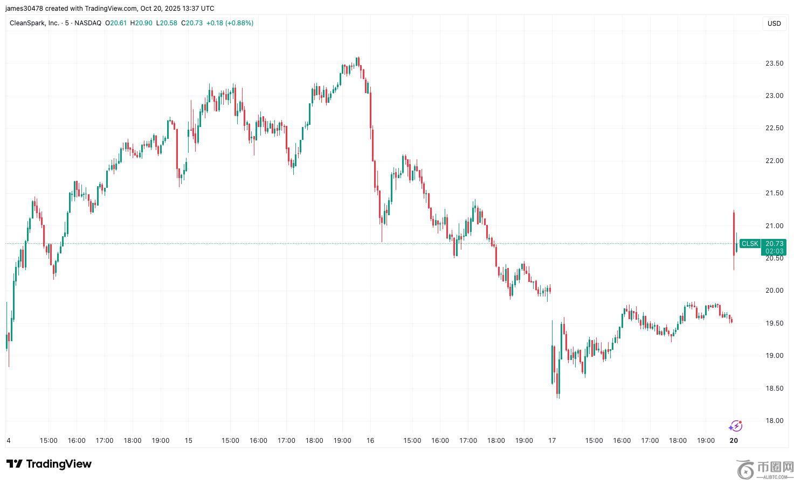The height and width of the screenshot is (480, 794).
Task: Click the watermark coin logo icon
Action: tap(745, 469)
